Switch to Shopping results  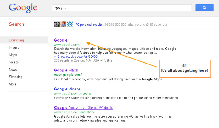pyautogui.click(x=16, y=77)
